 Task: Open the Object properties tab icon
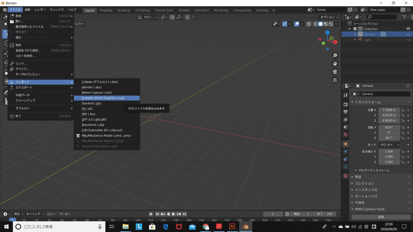[x=345, y=144]
